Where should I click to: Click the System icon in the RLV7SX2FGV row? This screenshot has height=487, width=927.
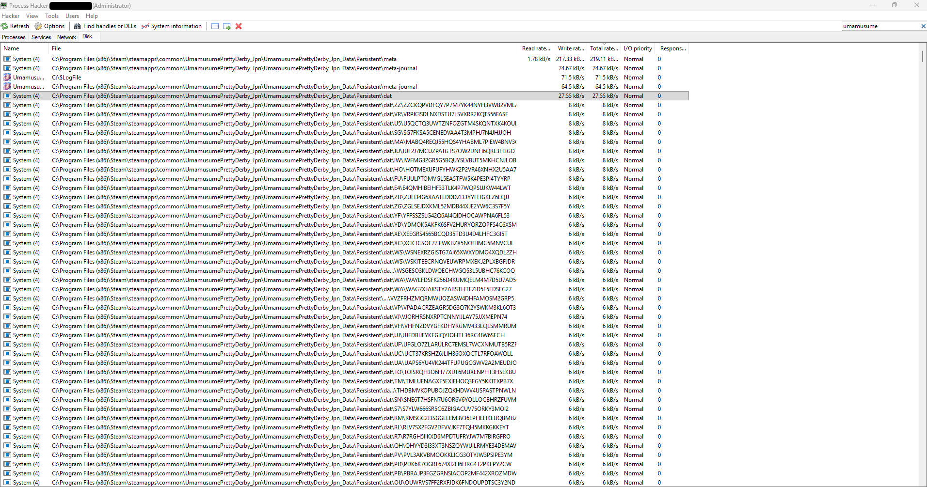tap(7, 427)
